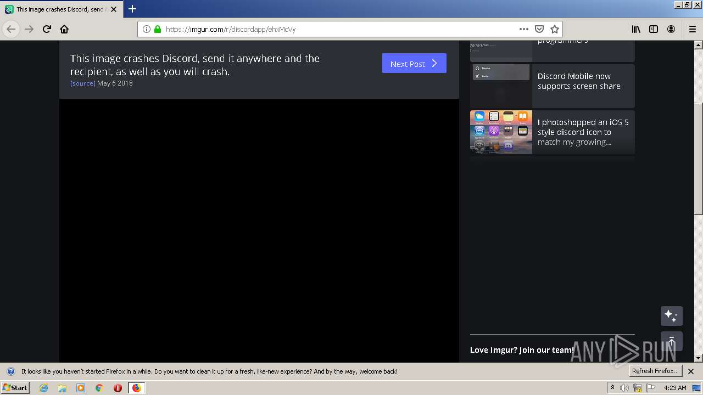Click the black crashing image area
This screenshot has height=395, width=703.
(259, 230)
